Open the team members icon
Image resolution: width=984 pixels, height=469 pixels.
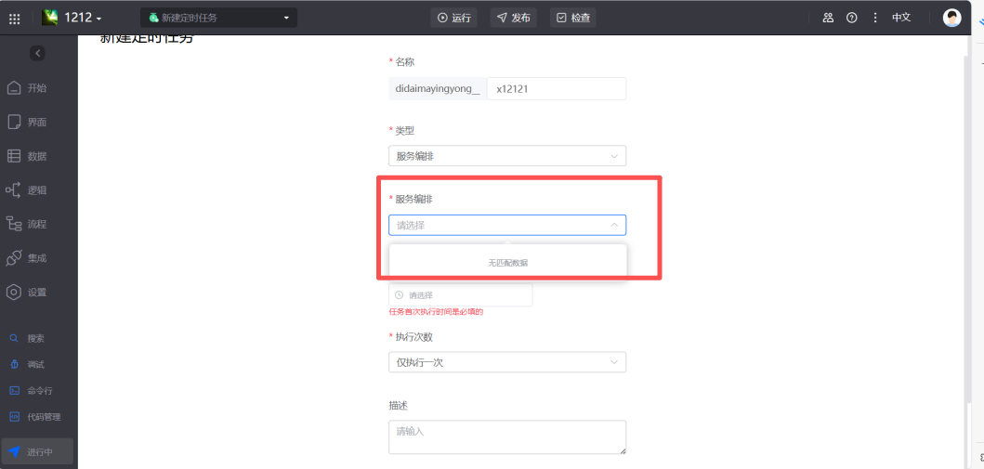pyautogui.click(x=829, y=18)
